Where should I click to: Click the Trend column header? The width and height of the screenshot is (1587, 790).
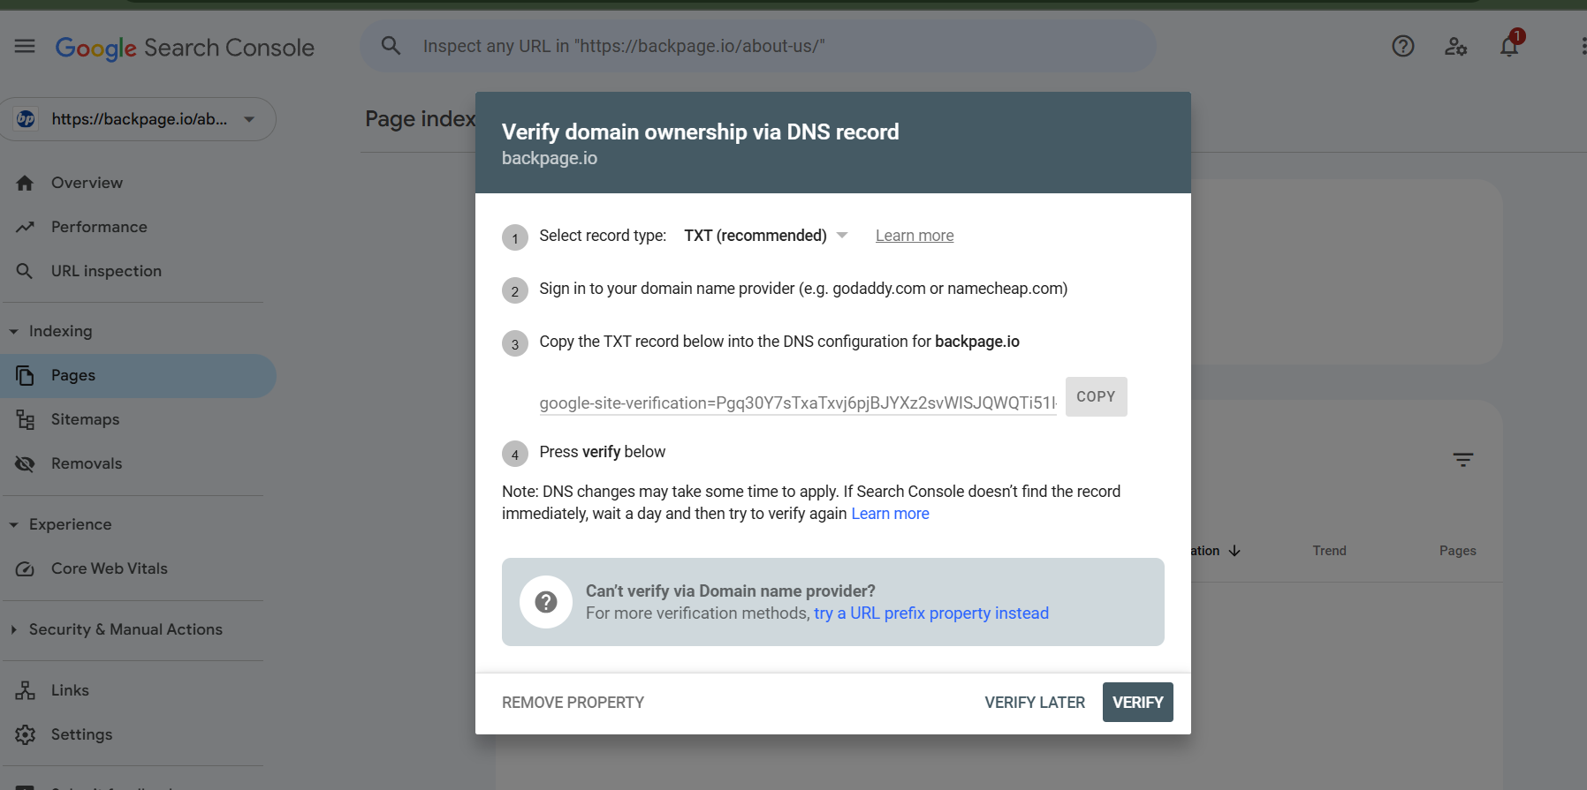(1329, 551)
